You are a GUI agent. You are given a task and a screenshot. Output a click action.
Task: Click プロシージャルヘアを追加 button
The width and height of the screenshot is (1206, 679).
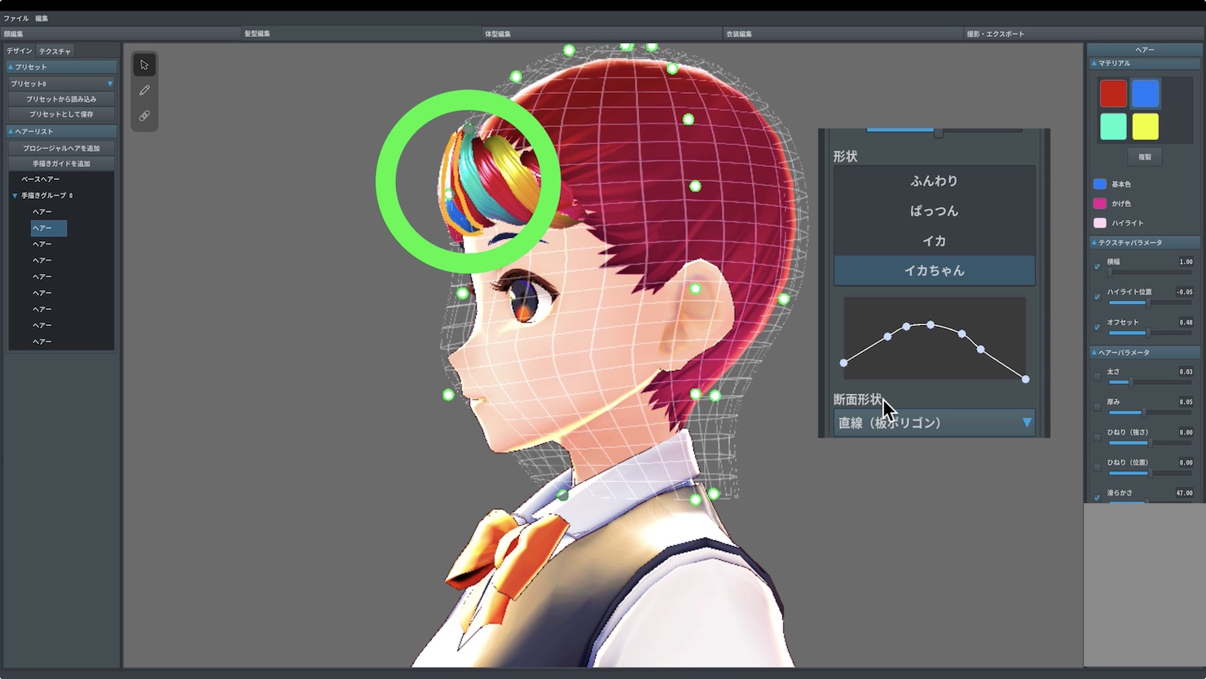coord(61,148)
